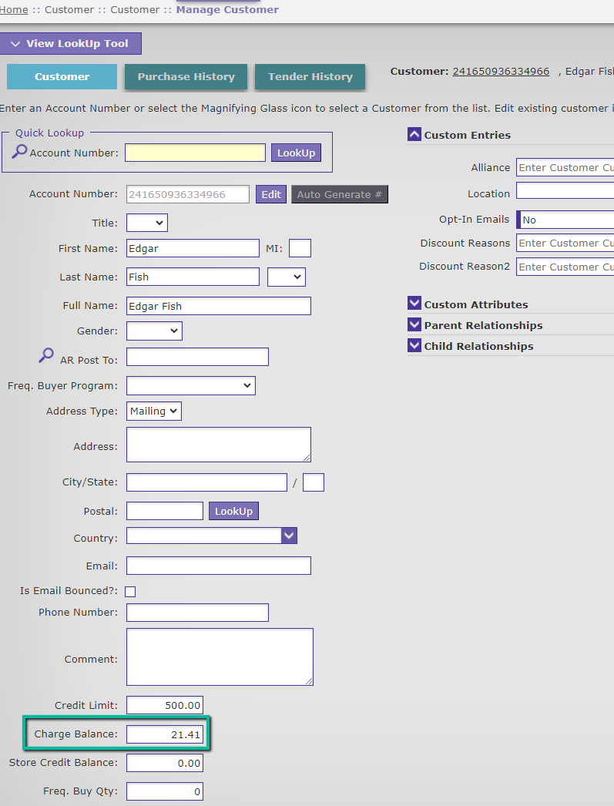Click the Manage Customer breadcrumb text
This screenshot has height=806, width=614.
(227, 10)
